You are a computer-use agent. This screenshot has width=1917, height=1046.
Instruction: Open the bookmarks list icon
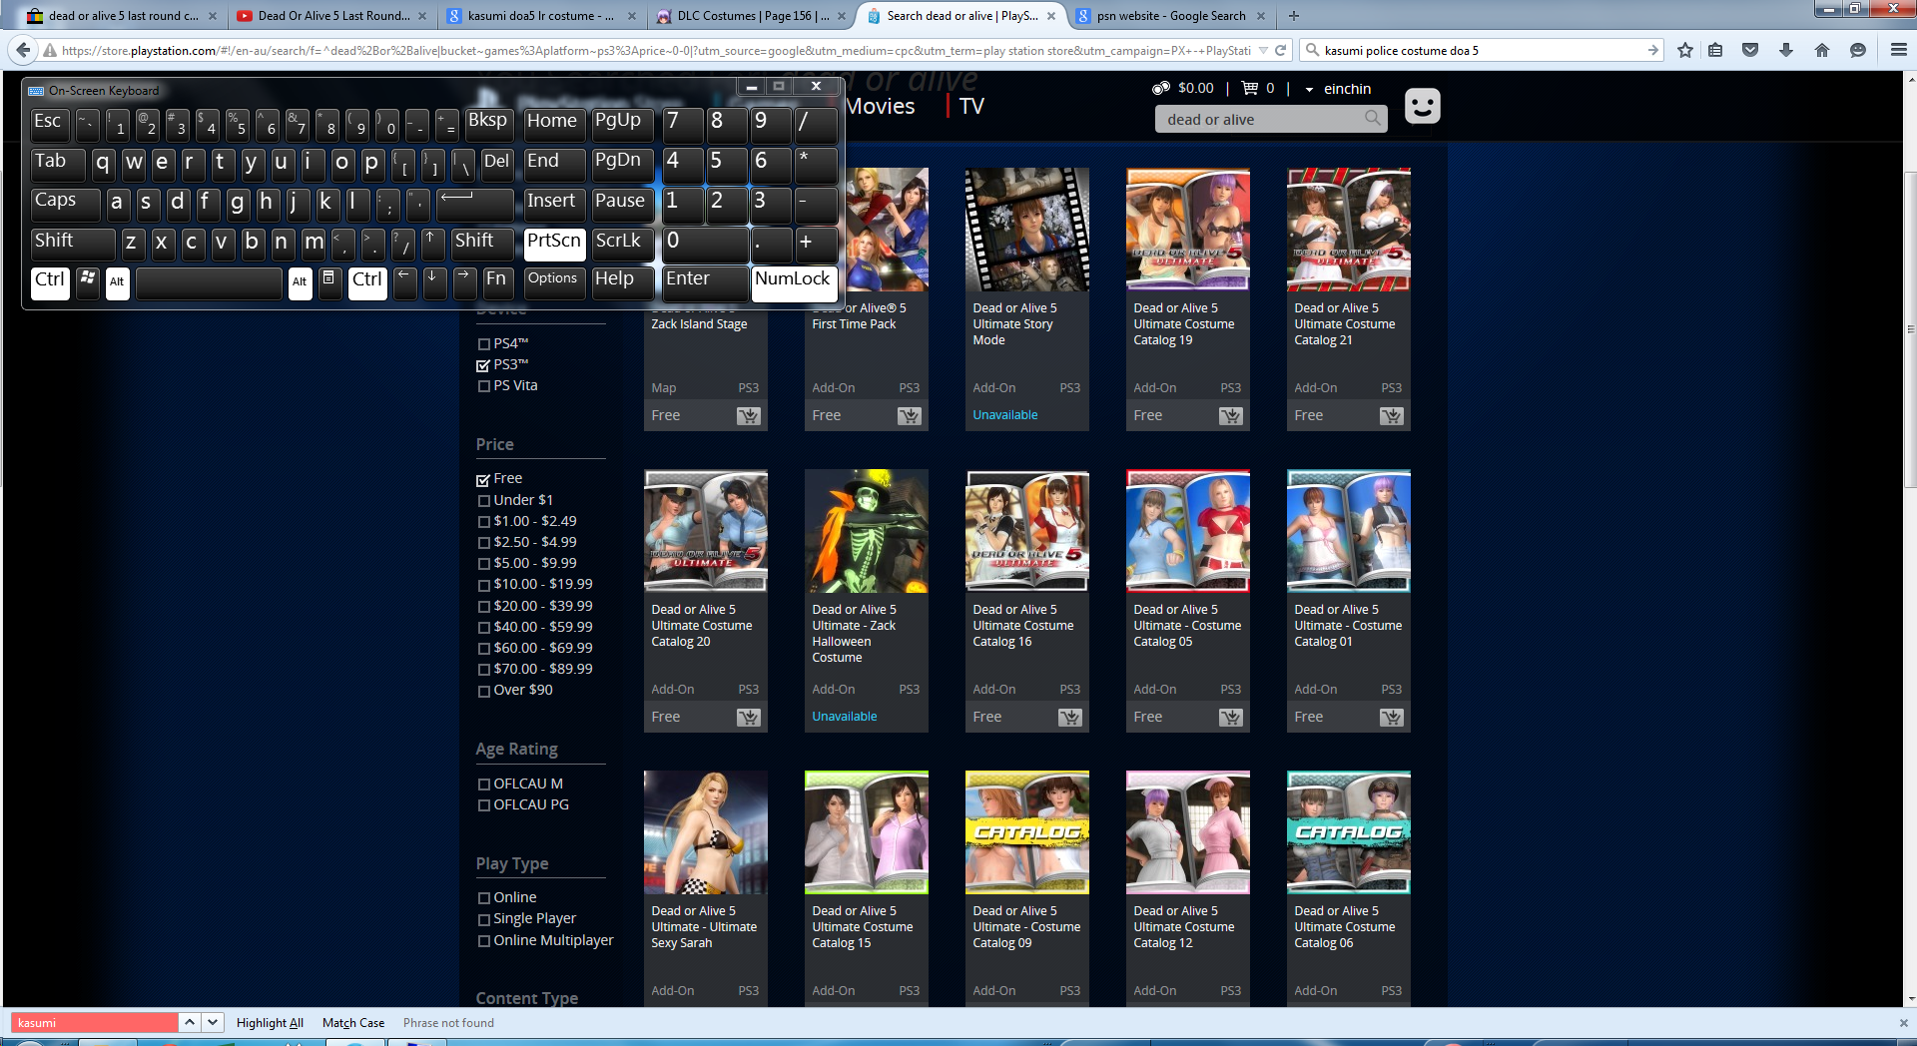(1715, 50)
